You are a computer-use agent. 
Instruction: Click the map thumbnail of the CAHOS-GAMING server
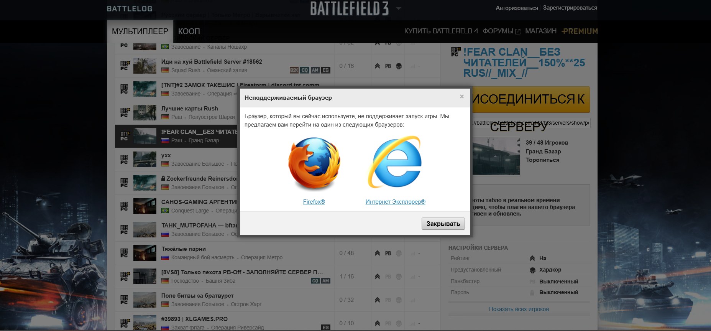[145, 206]
